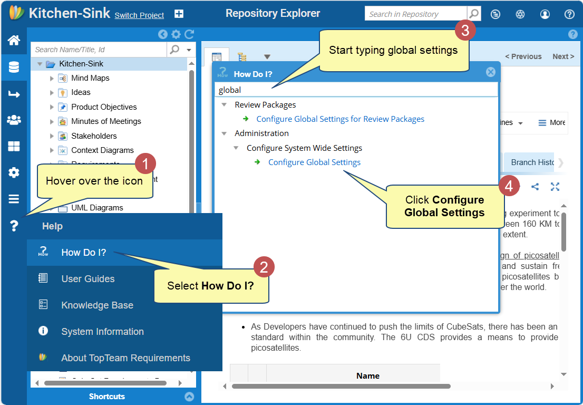
Task: Click the Search in Repository field
Action: coord(416,14)
